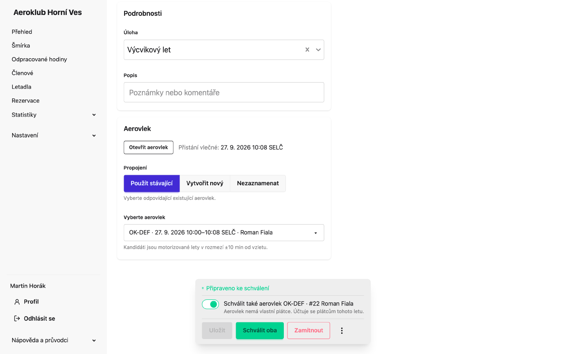Click the Odhlásit se logout icon
This screenshot has height=354, width=566.
click(x=17, y=318)
